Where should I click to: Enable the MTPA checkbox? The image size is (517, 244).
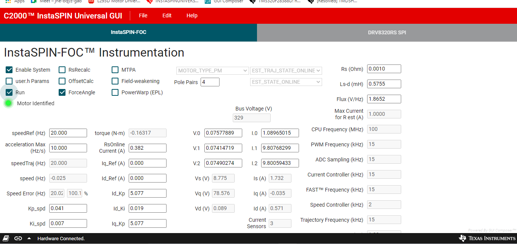click(115, 70)
